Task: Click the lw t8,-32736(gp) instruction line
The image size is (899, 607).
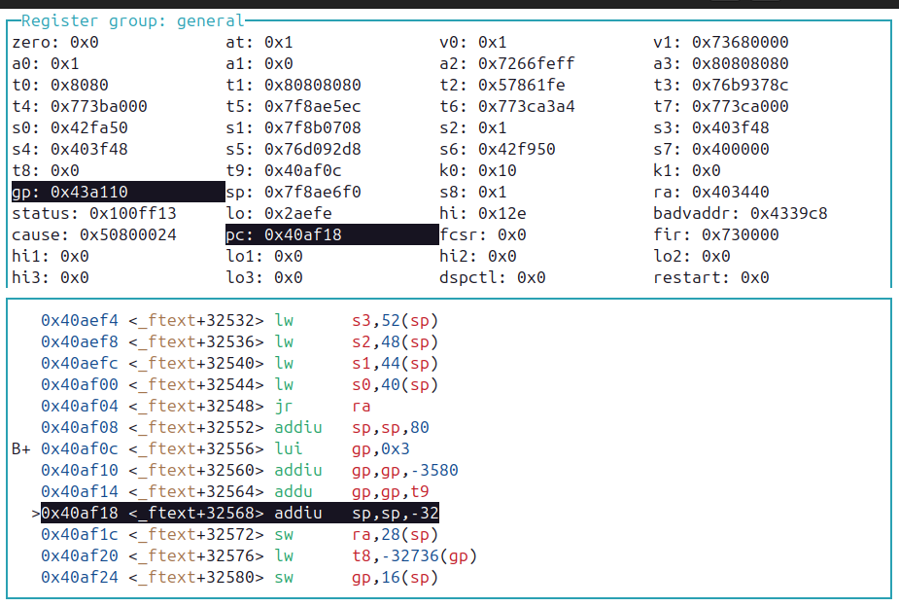Action: pyautogui.click(x=259, y=556)
